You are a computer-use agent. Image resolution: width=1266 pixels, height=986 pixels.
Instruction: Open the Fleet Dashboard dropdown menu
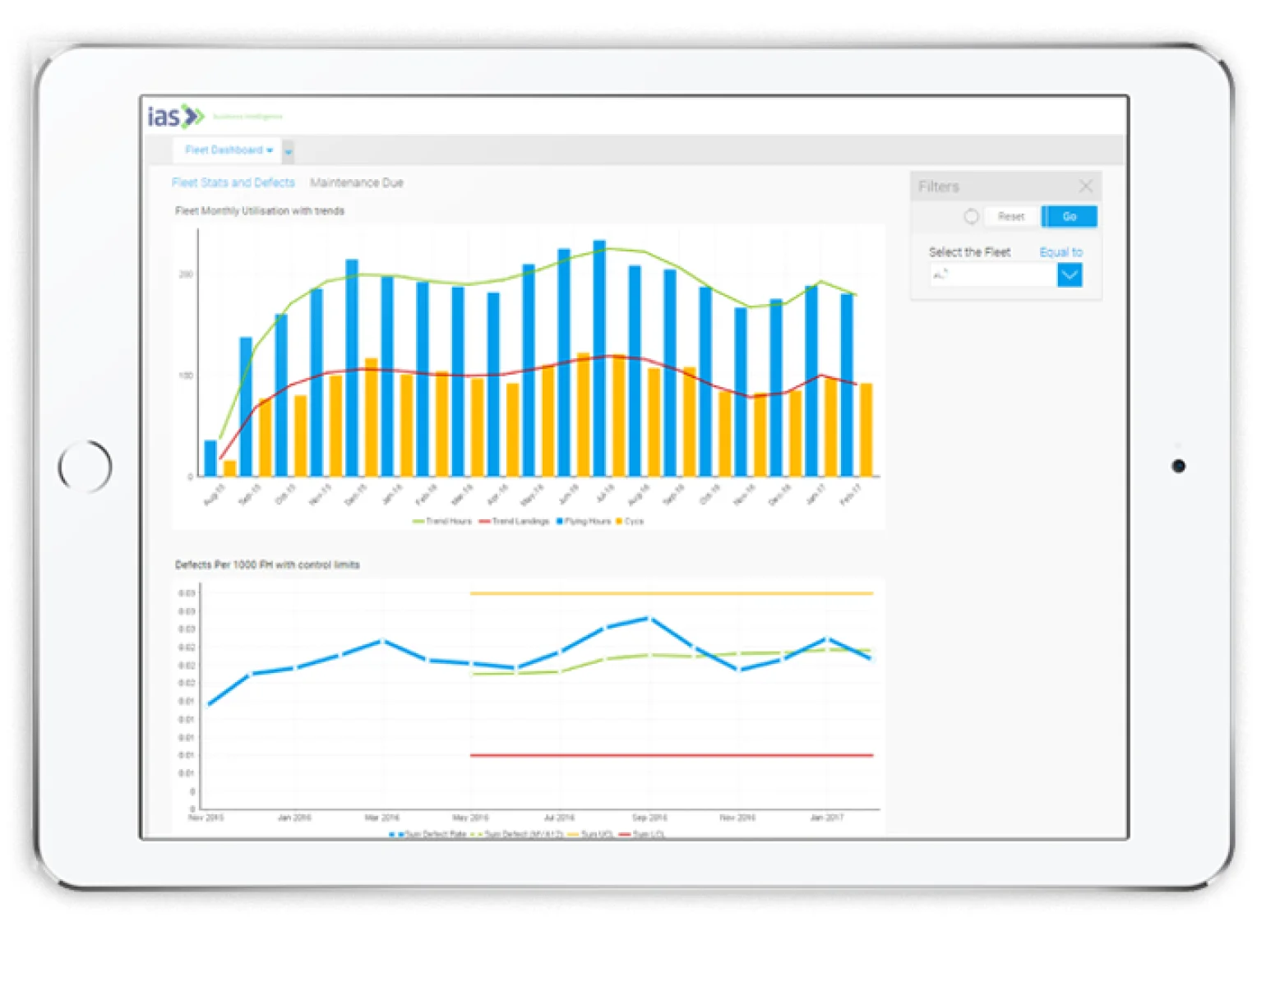point(228,150)
